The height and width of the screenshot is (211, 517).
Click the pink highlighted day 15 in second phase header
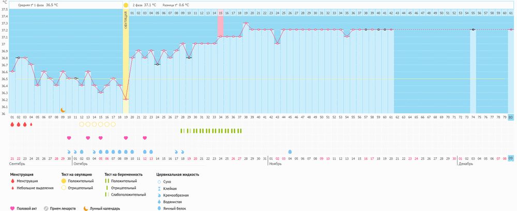click(x=221, y=12)
